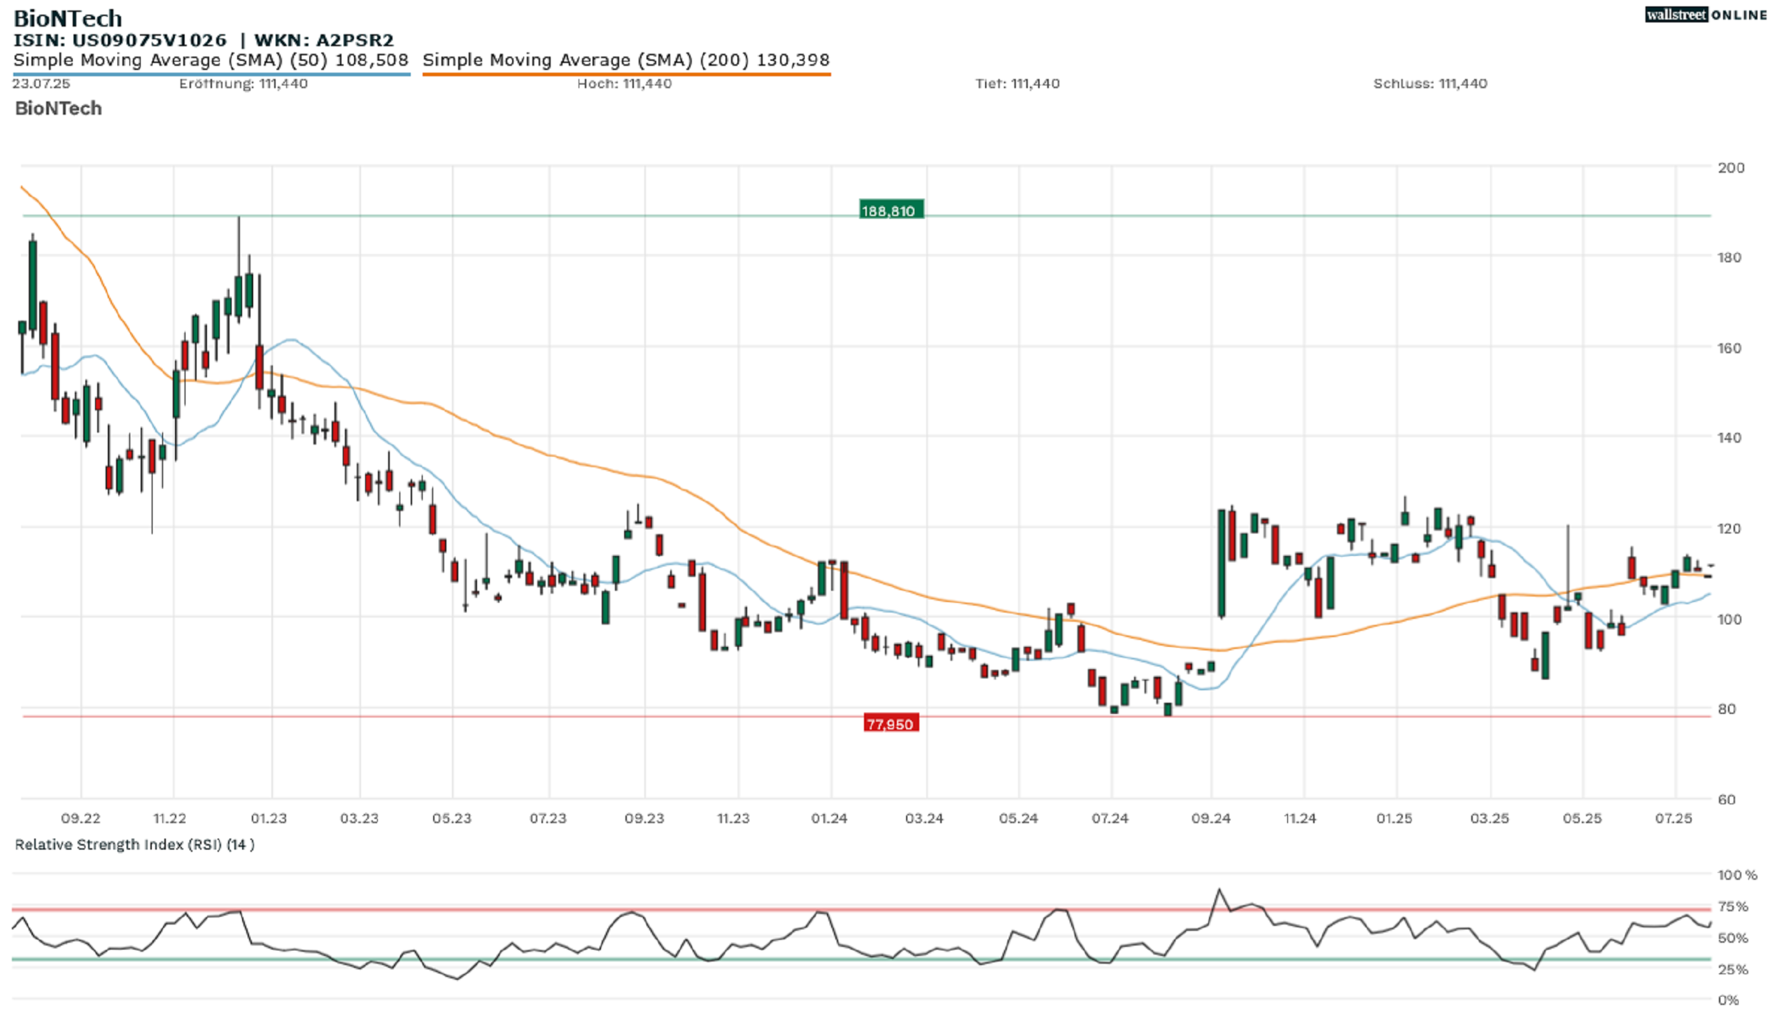Click the 180 price axis label
The width and height of the screenshot is (1777, 1035).
click(1728, 258)
